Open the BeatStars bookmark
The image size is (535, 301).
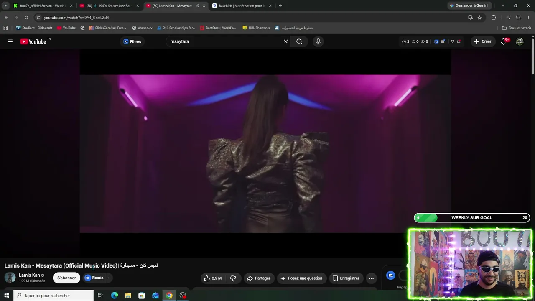(218, 28)
